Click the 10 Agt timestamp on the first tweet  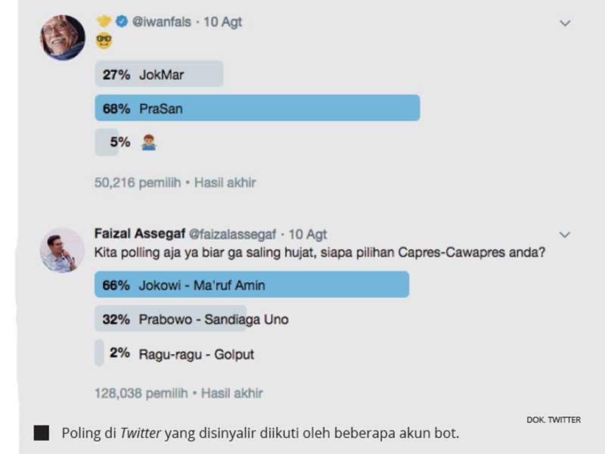click(222, 22)
